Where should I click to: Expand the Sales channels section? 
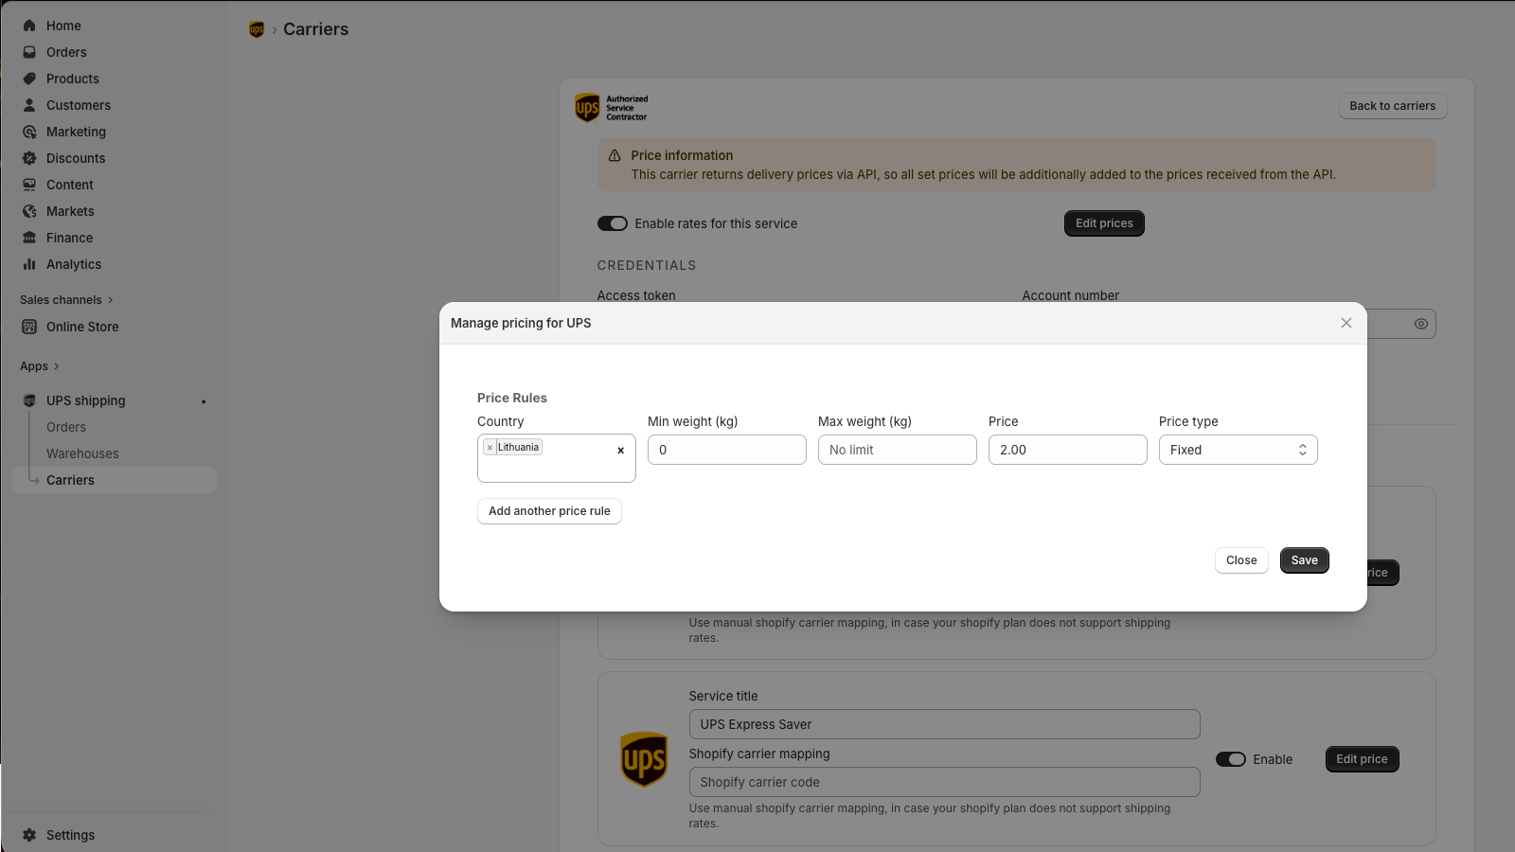point(66,300)
